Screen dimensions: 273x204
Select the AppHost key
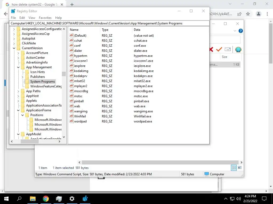(x=32, y=96)
